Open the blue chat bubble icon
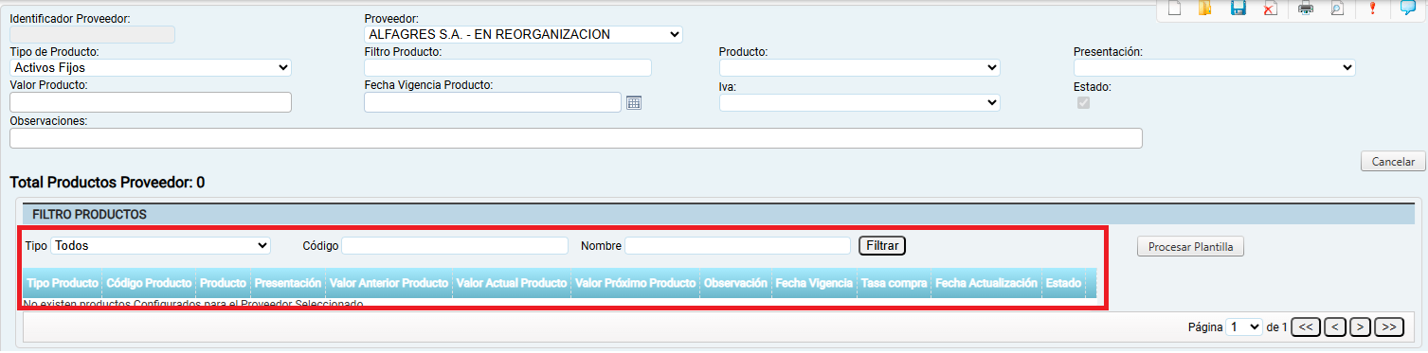The width and height of the screenshot is (1428, 353). (1408, 9)
